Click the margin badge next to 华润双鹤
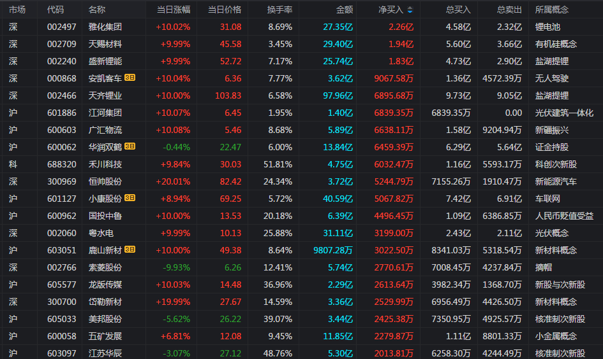Image resolution: width=603 pixels, height=359 pixels. pos(130,146)
